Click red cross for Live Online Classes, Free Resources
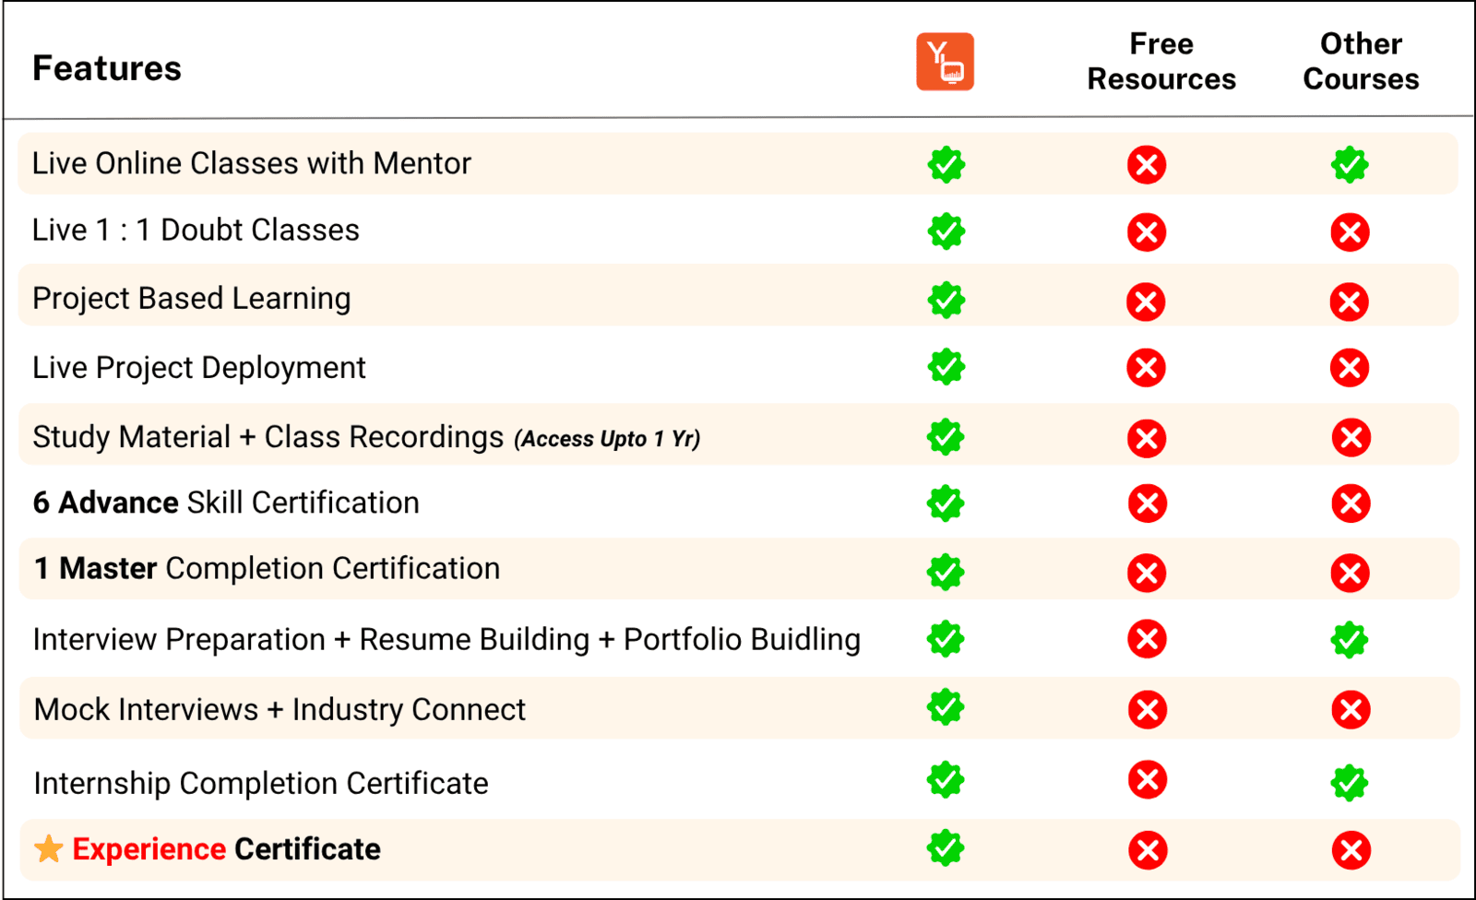The image size is (1476, 900). [1147, 165]
